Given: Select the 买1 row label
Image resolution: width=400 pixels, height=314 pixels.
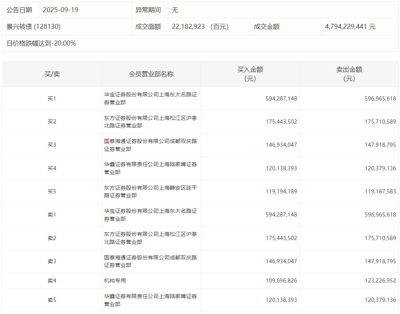Looking at the screenshot, I should click(x=52, y=99).
